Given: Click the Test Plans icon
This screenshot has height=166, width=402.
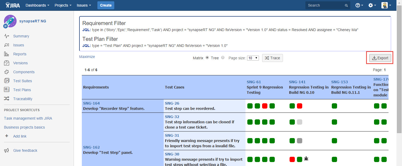Looking at the screenshot, I should click(x=7, y=90).
